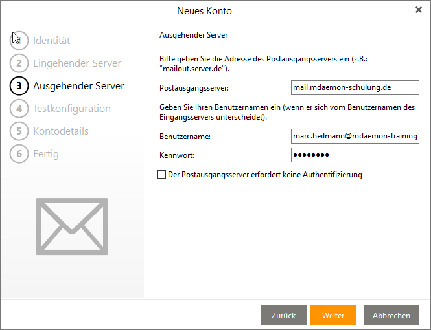Cancel with the Abbrechen button
Viewport: 431px width, 330px height.
391,315
